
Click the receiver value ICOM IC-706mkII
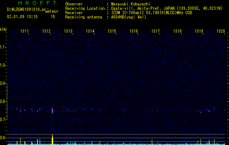128,13
